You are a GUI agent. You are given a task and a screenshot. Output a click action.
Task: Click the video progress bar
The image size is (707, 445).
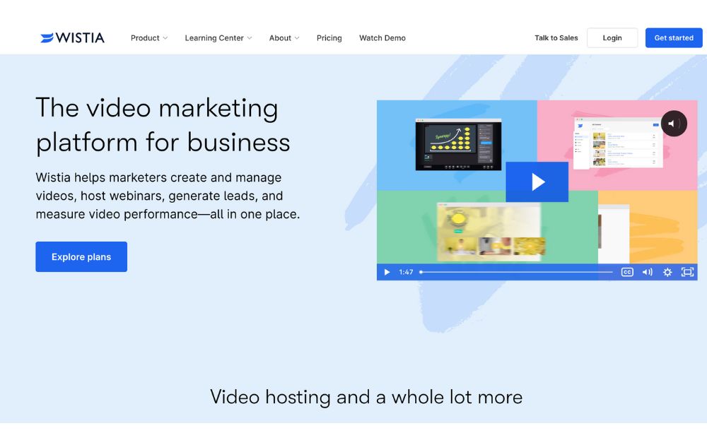click(x=516, y=272)
